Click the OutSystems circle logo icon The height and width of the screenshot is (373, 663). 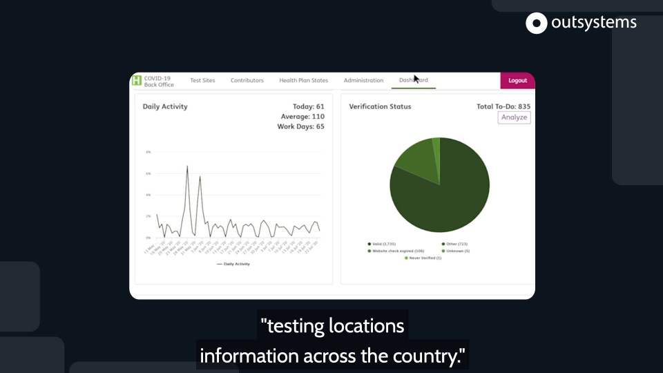[536, 23]
